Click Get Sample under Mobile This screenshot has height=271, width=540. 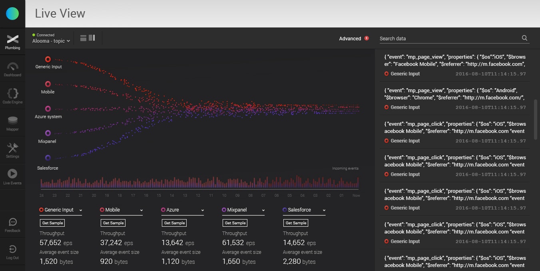[x=114, y=223]
